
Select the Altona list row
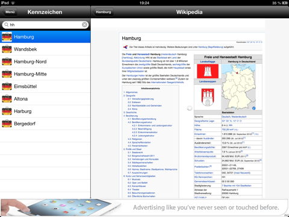click(45, 99)
